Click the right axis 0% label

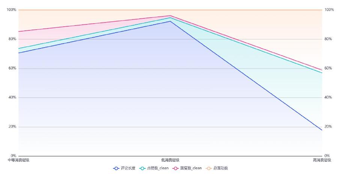327,156
